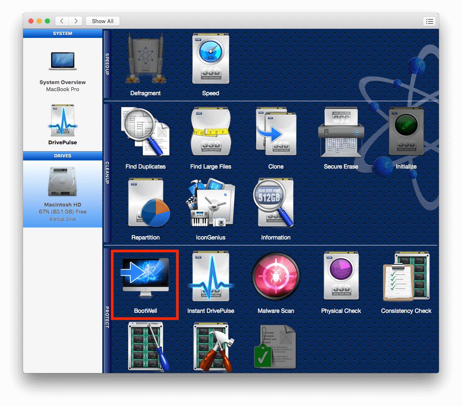Open the Physical Check tool

click(x=341, y=276)
